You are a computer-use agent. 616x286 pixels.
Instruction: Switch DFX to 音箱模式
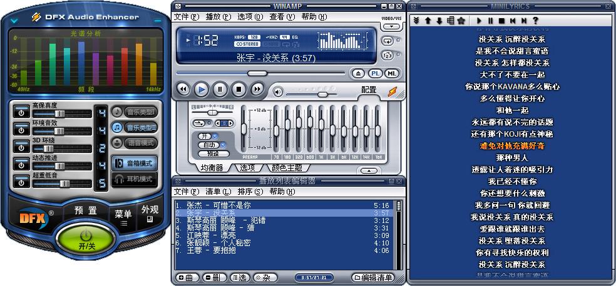coord(135,164)
